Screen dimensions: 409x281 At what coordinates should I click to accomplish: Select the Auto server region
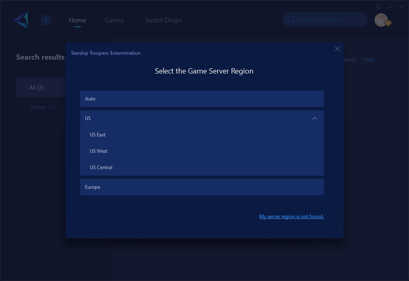[202, 99]
